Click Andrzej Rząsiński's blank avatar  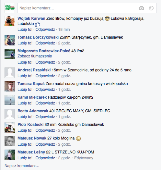[10, 73]
